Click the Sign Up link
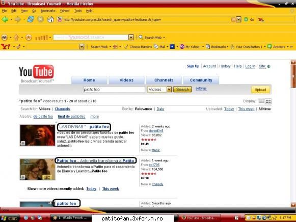This screenshot has height=222, width=296. tap(193, 66)
